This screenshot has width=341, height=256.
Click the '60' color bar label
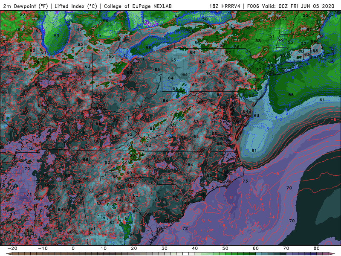click(x=256, y=248)
